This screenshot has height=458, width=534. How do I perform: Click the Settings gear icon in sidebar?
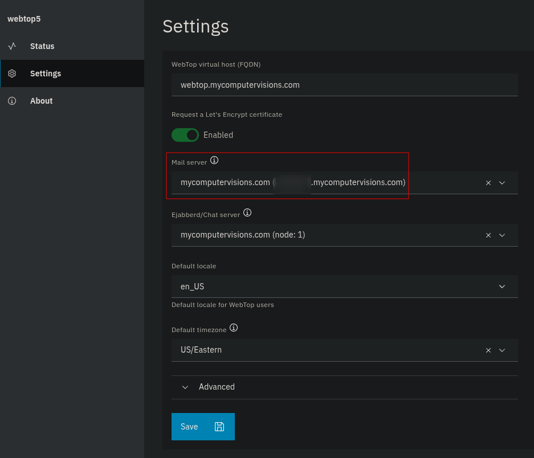point(12,73)
